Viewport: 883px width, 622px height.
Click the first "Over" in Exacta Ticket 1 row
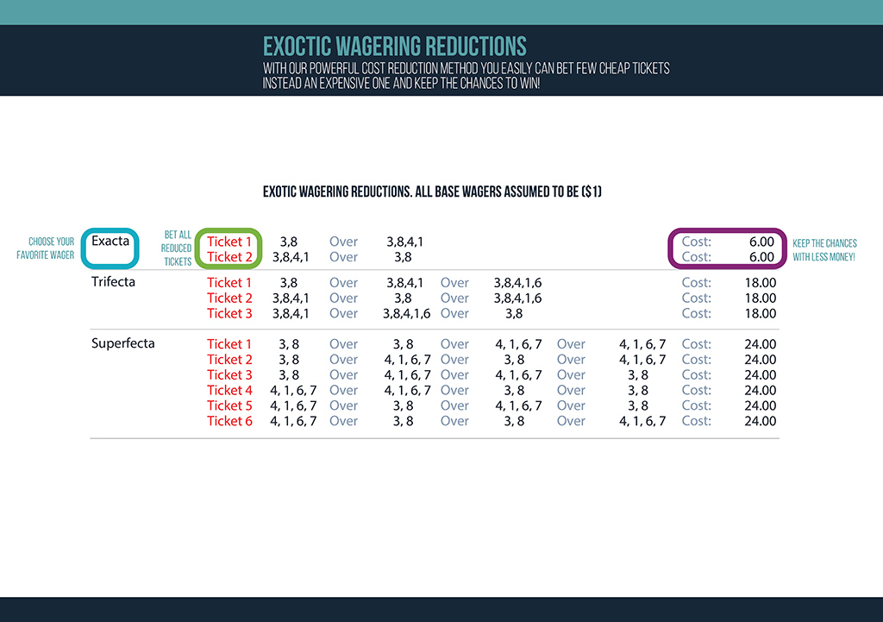click(343, 242)
